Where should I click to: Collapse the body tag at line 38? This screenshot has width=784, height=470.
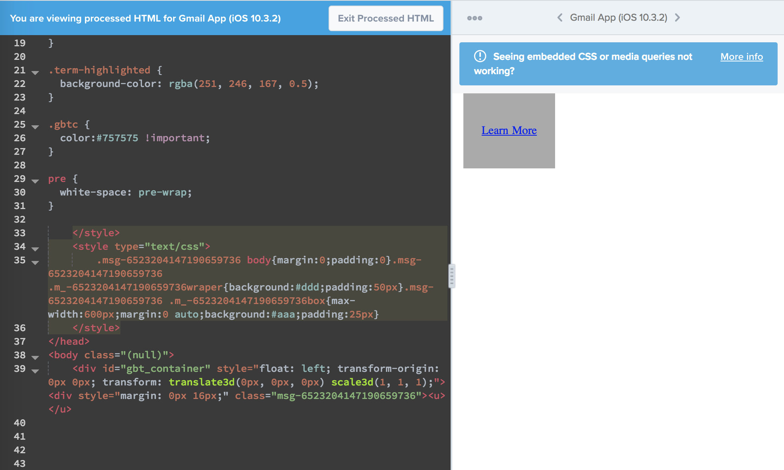tap(35, 357)
